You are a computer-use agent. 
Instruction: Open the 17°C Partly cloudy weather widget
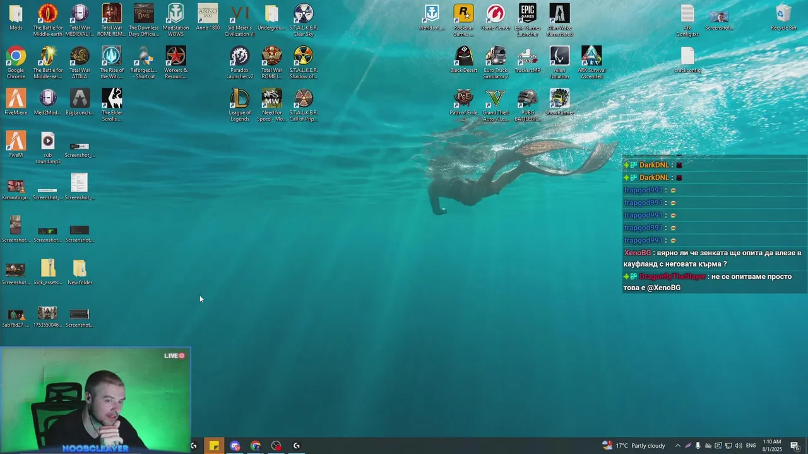(634, 446)
